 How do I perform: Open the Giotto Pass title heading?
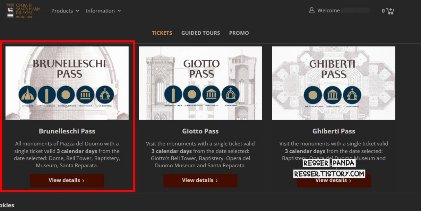(200, 131)
